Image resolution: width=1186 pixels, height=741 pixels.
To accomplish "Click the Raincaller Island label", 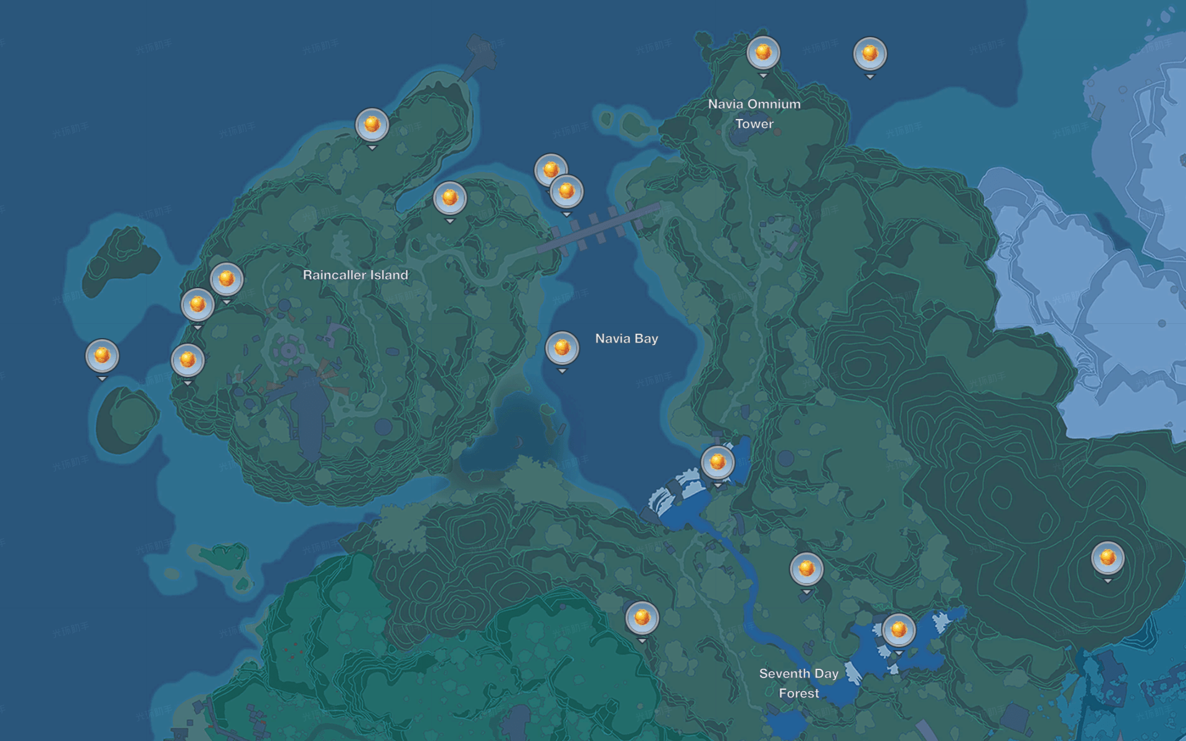I will [x=356, y=275].
